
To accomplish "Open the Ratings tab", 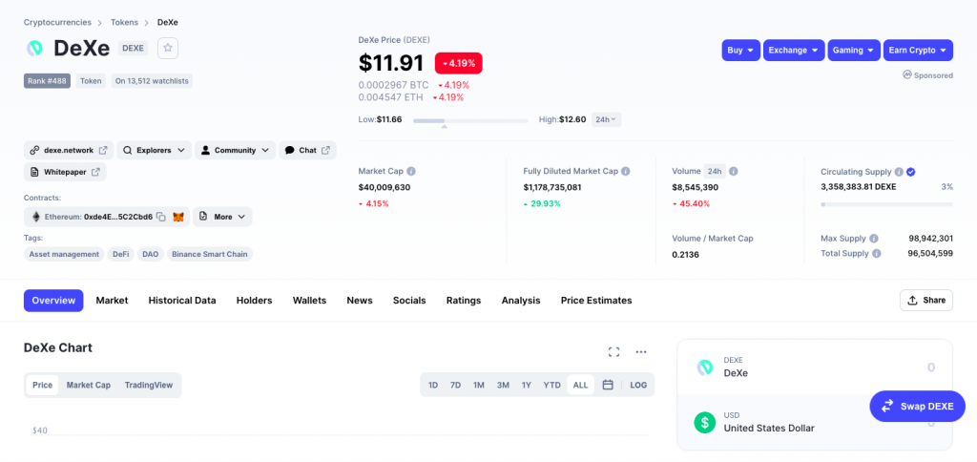I will (x=464, y=301).
